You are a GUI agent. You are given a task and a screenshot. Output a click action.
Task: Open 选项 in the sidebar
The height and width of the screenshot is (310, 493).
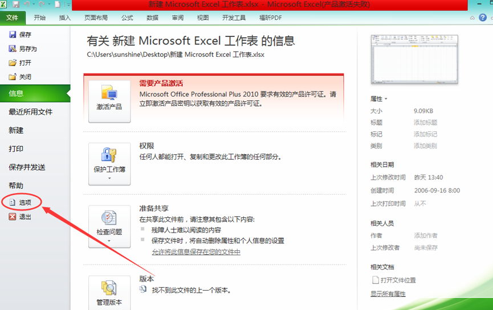coord(21,202)
